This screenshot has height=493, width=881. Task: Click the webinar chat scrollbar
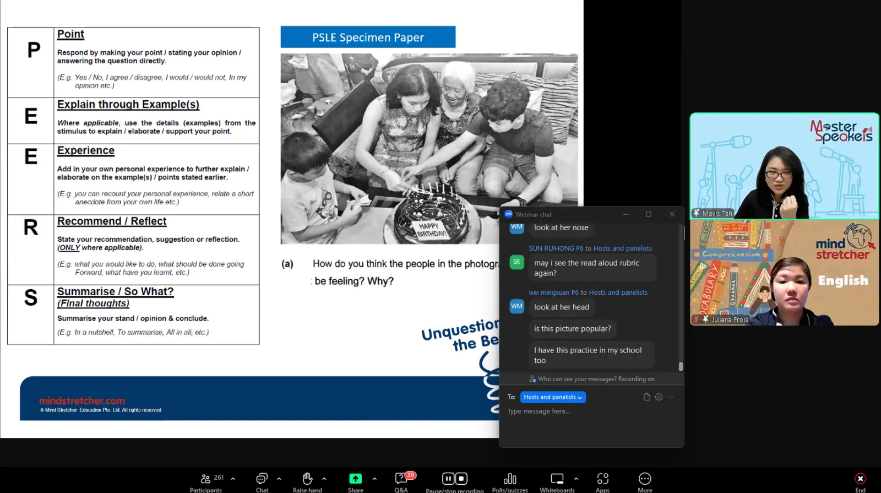(681, 297)
